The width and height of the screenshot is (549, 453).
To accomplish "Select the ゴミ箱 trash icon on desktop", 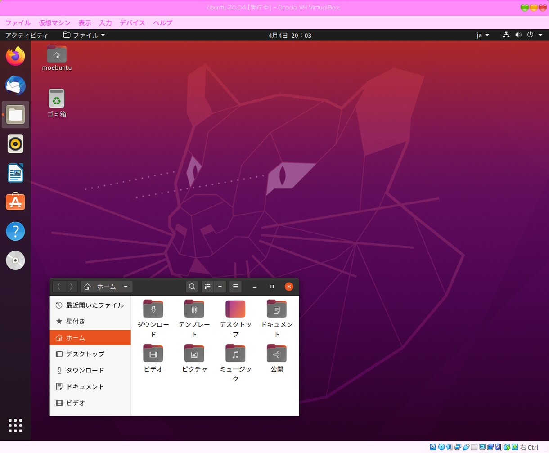I will [x=57, y=103].
